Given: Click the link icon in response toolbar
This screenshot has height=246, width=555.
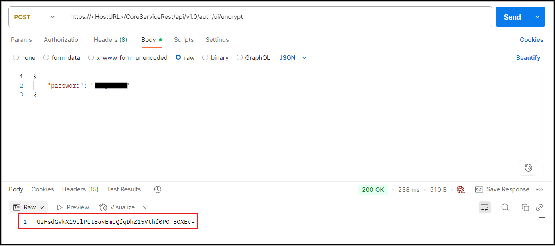Looking at the screenshot, I should point(539,207).
